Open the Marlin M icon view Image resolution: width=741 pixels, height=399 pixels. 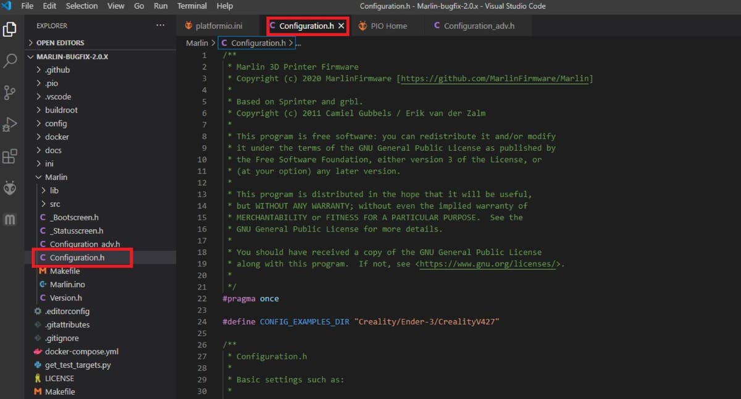coord(10,220)
